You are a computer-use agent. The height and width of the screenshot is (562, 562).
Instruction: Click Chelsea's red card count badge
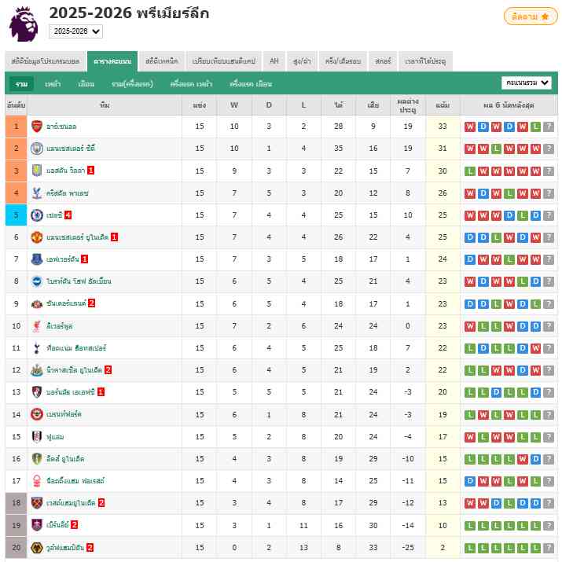pos(68,215)
